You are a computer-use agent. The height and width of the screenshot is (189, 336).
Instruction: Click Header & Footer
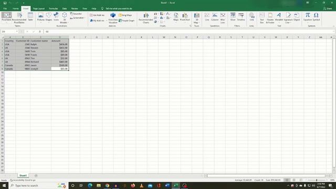[270, 18]
